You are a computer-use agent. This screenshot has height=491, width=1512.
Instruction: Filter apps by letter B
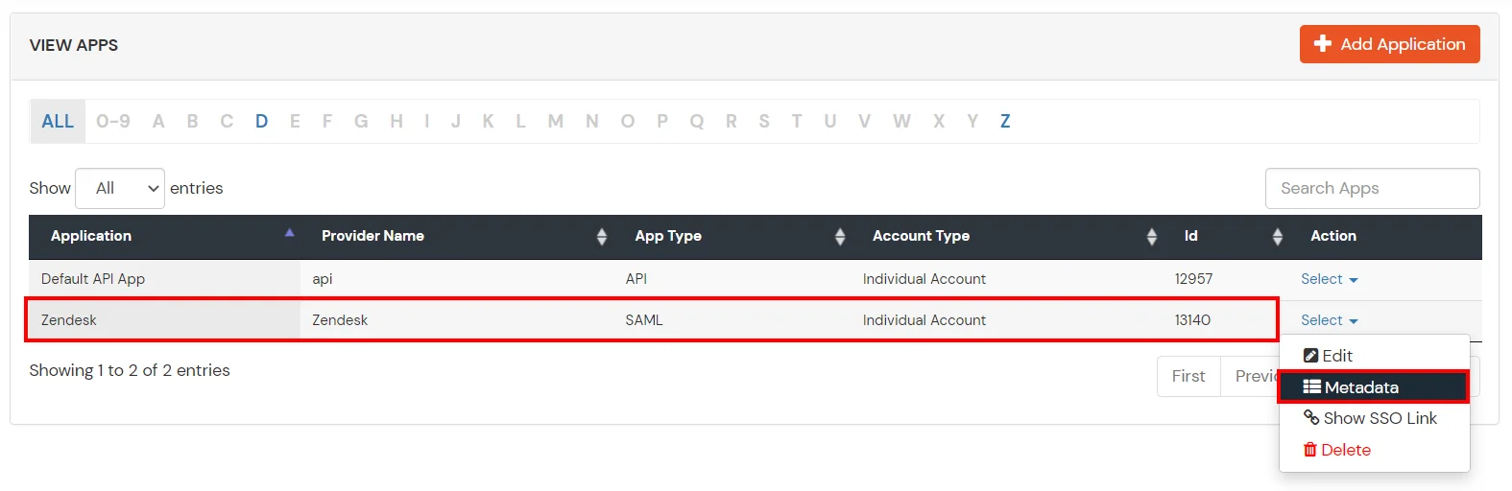pos(193,121)
